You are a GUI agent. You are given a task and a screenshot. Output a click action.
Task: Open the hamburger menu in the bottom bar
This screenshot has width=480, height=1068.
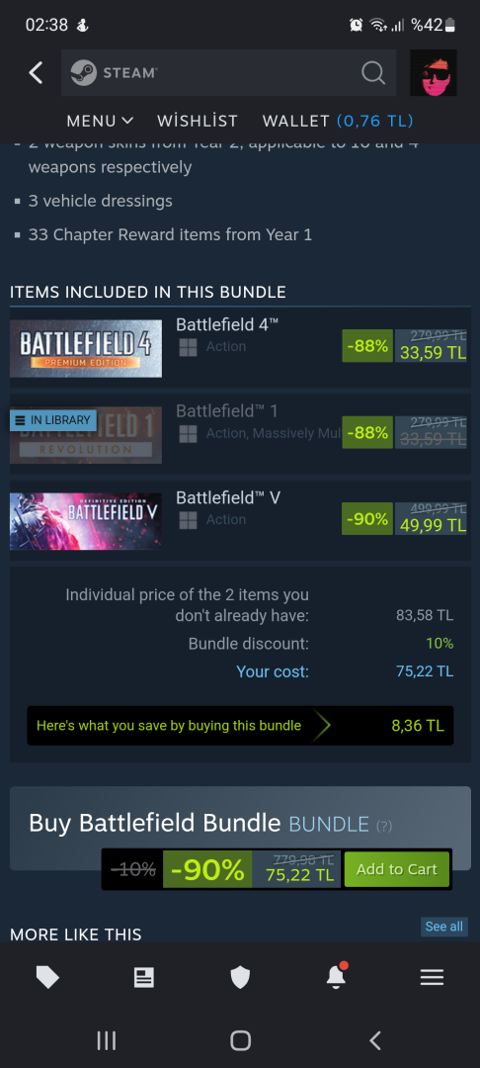click(x=432, y=978)
